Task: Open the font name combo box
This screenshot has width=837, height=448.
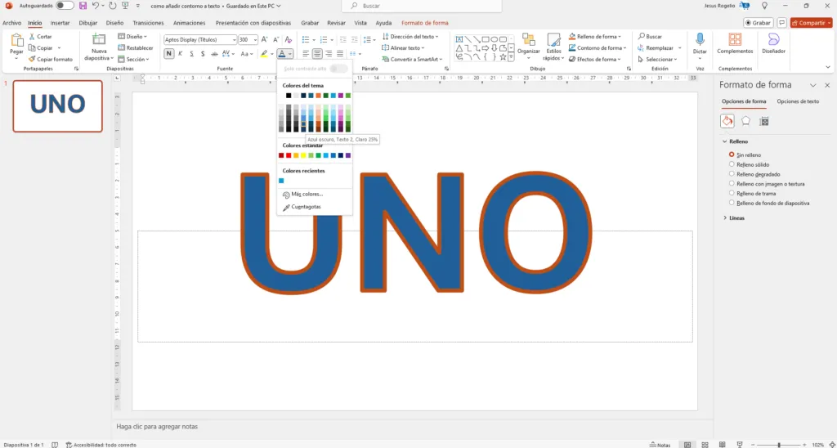Action: click(200, 39)
